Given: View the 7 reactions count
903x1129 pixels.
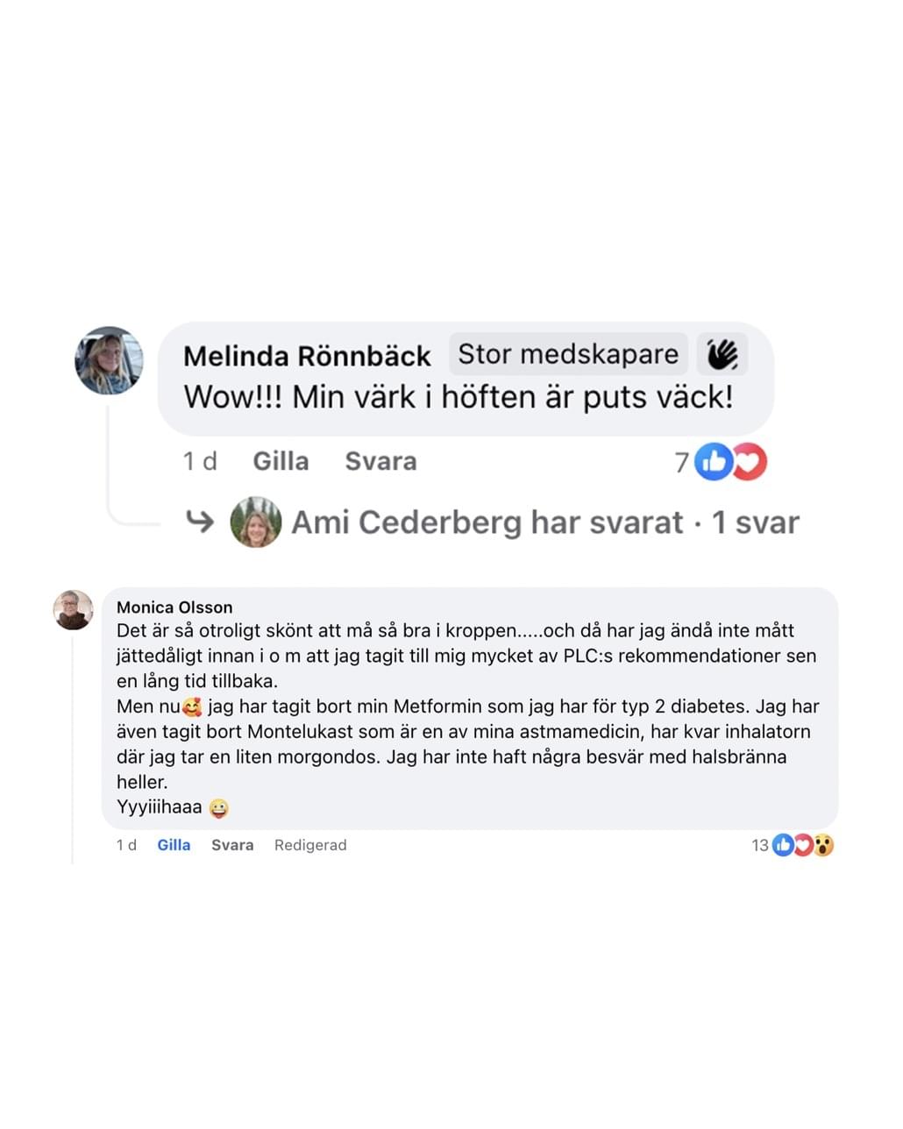Looking at the screenshot, I should click(x=681, y=462).
